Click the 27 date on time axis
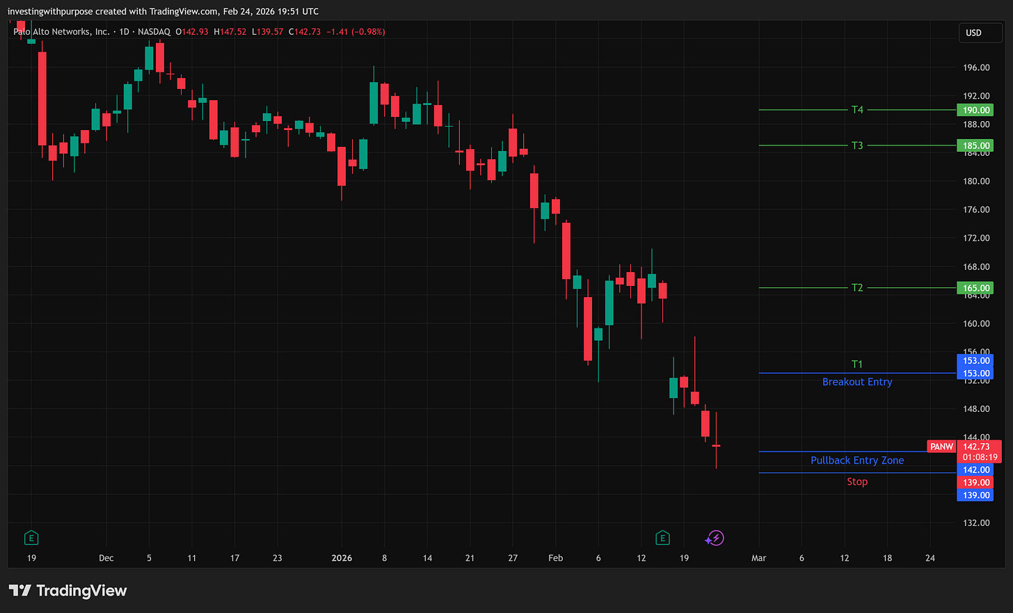 [513, 558]
